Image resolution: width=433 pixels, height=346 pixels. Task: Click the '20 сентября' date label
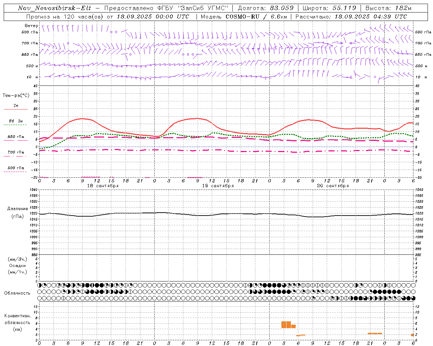(x=333, y=186)
